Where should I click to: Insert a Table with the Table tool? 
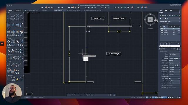coord(9,72)
